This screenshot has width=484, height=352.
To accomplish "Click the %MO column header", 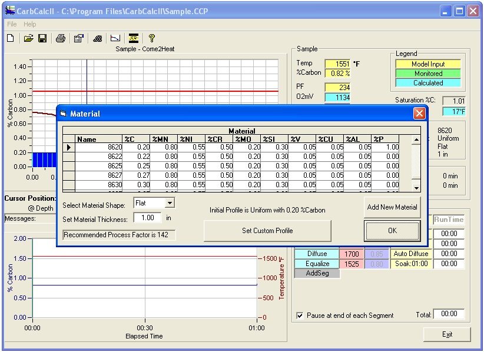I will click(247, 139).
